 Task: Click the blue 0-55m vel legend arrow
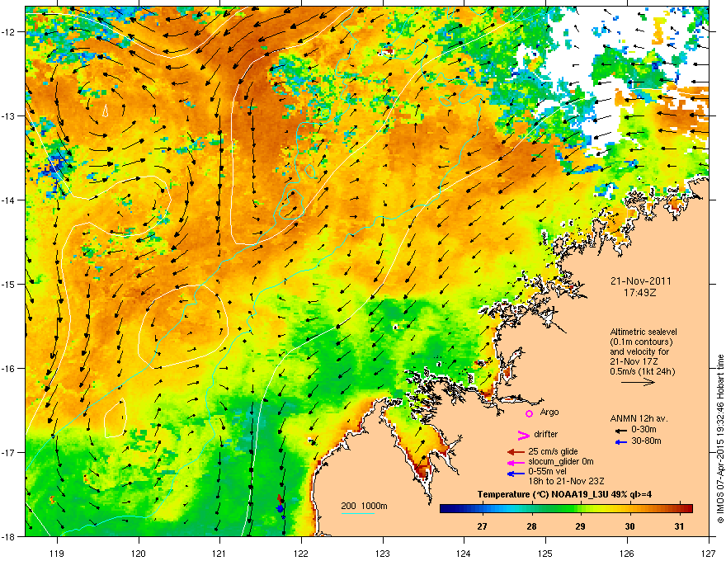coord(515,473)
